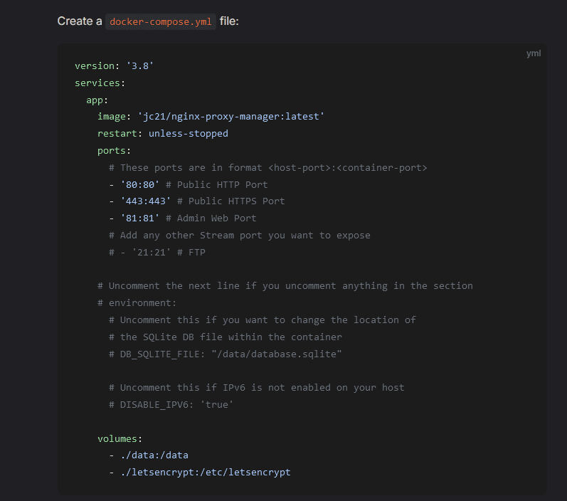Click the 'jc21/nginx-proxy-manager:latest' image string
The height and width of the screenshot is (501, 567).
point(230,116)
